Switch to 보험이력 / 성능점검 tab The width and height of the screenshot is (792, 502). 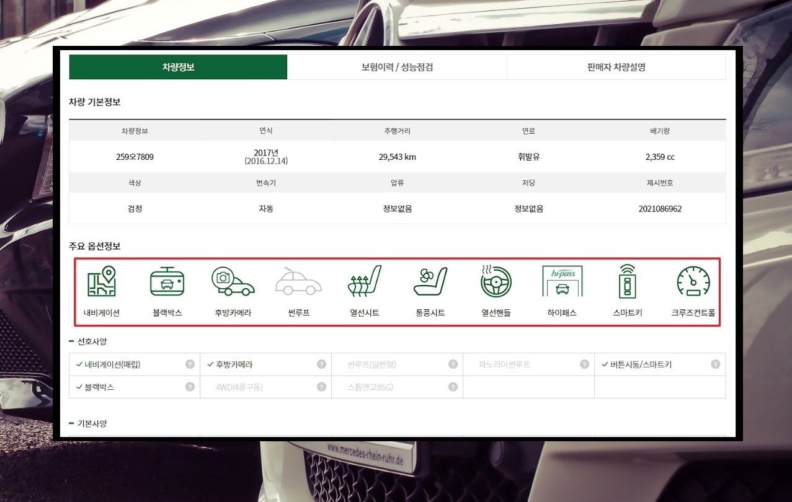[x=397, y=67]
